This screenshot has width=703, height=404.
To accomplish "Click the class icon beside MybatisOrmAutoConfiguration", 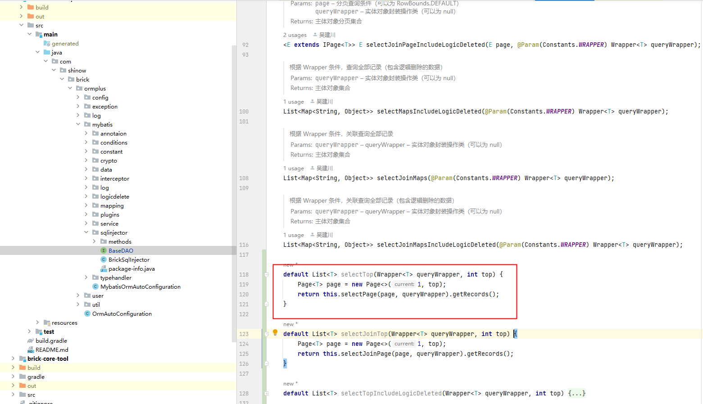I will tap(95, 286).
